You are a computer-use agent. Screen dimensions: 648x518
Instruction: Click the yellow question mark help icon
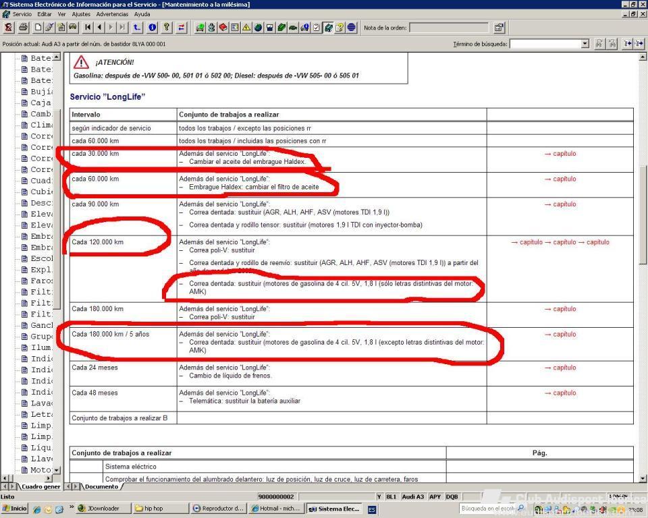pyautogui.click(x=167, y=28)
